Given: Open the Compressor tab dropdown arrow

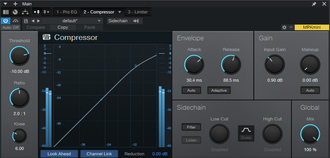Looking at the screenshot, I should point(120,12).
